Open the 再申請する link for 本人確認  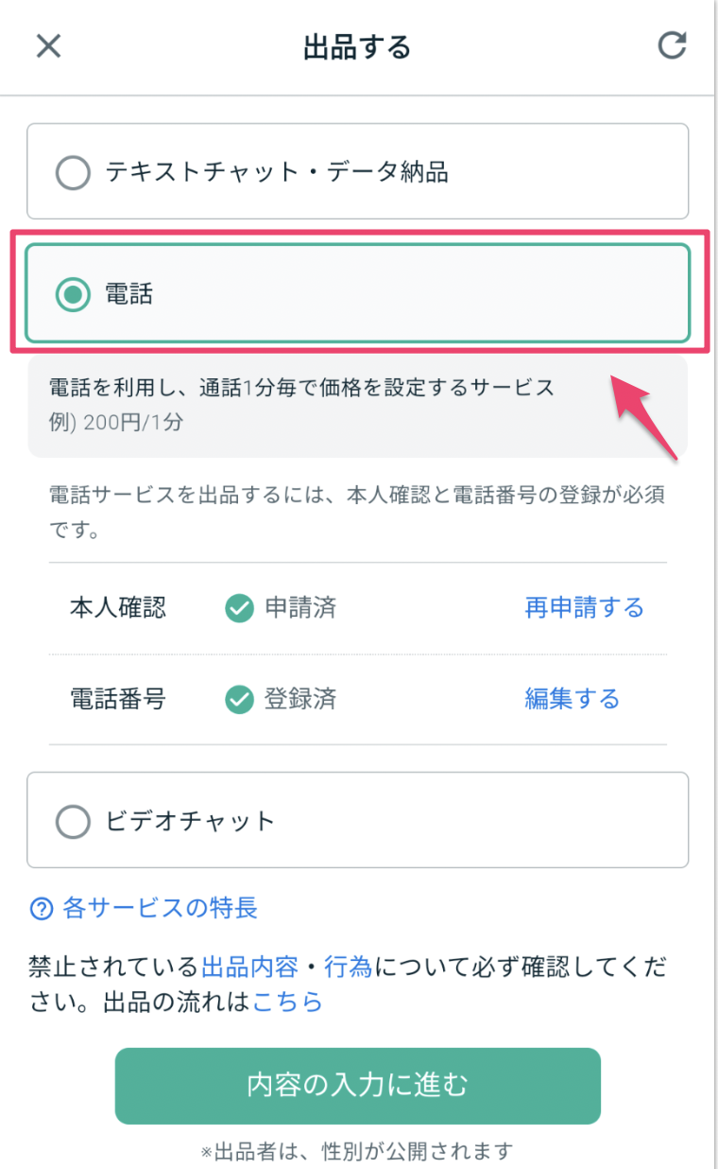[584, 607]
